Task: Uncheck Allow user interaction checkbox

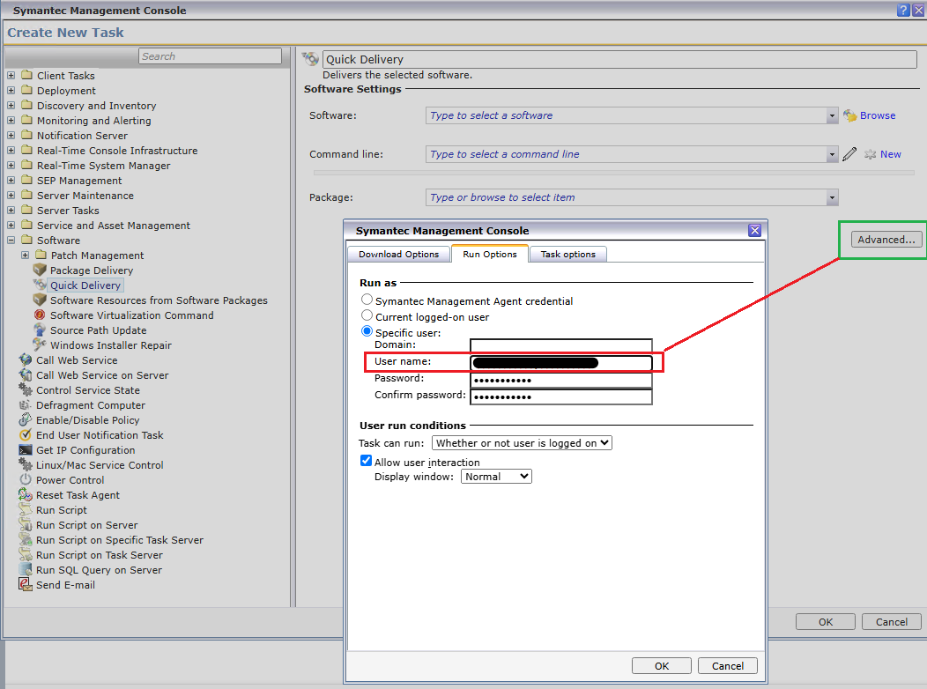Action: pos(367,462)
